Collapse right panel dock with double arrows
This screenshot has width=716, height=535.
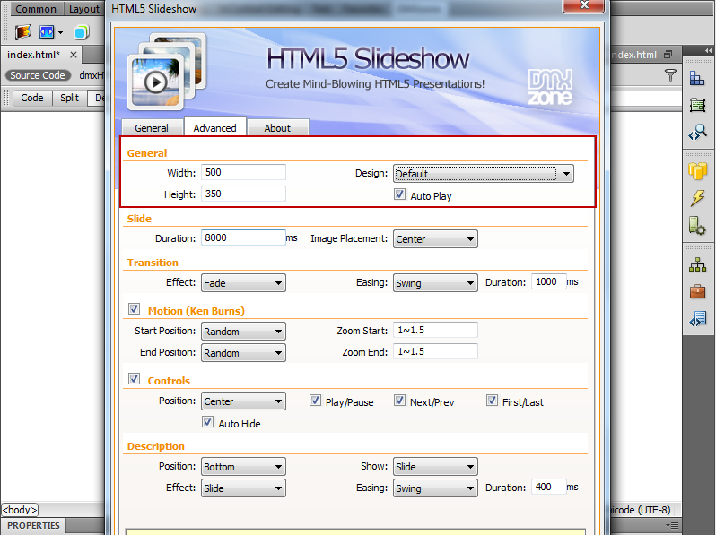(708, 50)
